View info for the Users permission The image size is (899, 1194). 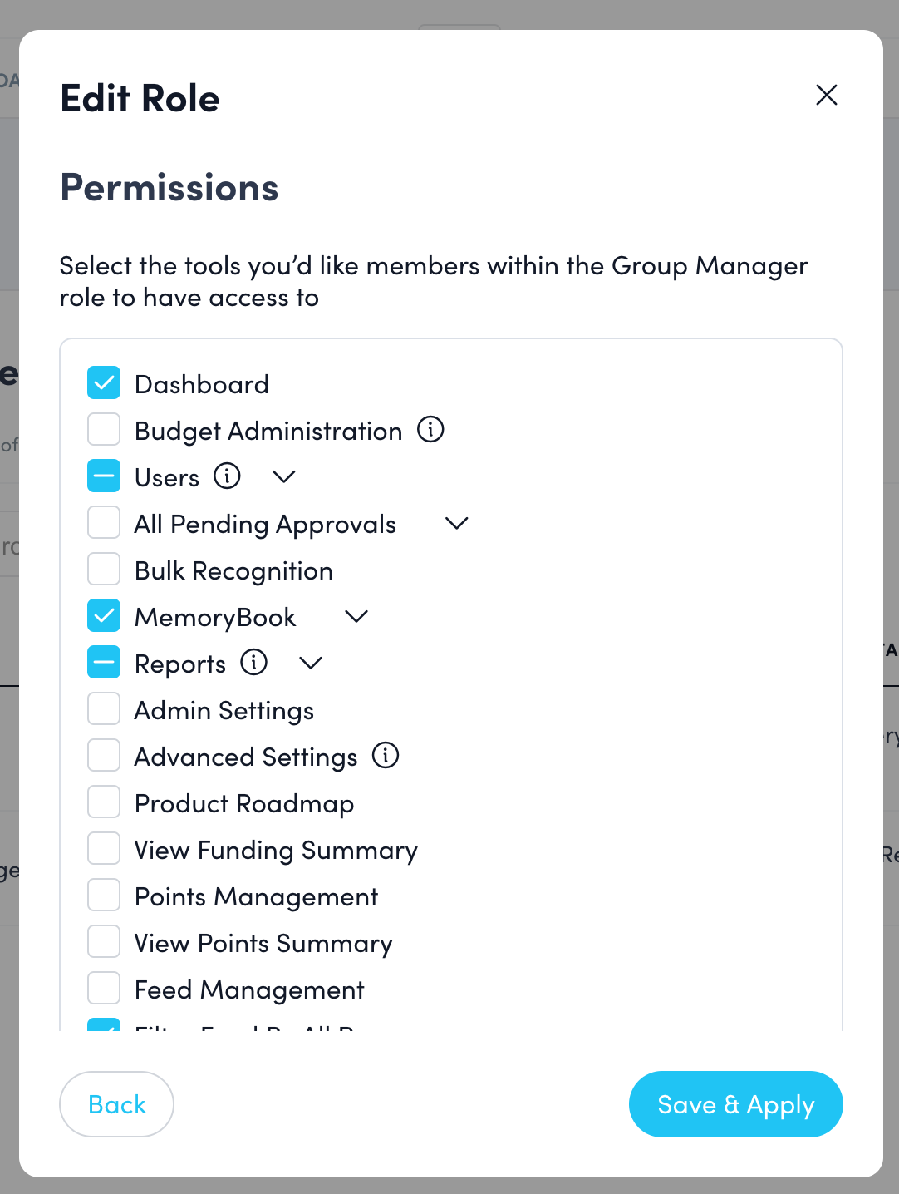coord(227,476)
